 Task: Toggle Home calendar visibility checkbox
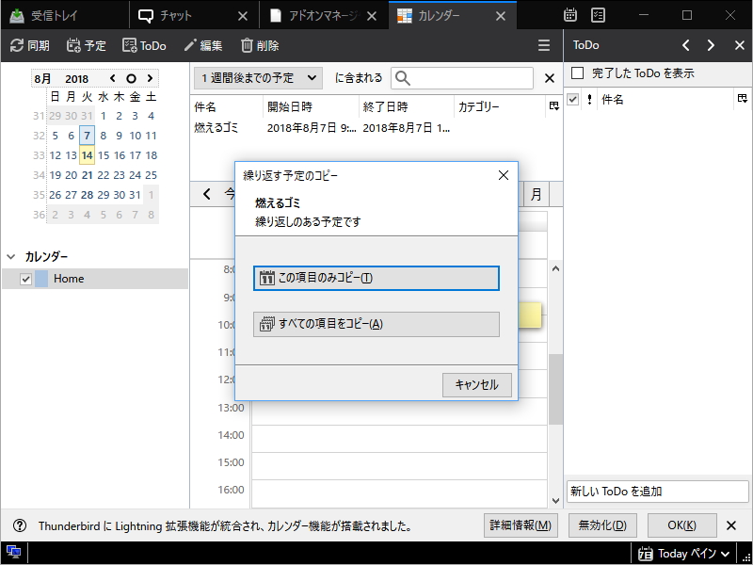[25, 279]
